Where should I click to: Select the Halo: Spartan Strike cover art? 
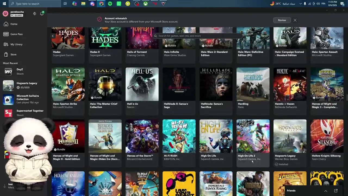(68, 84)
